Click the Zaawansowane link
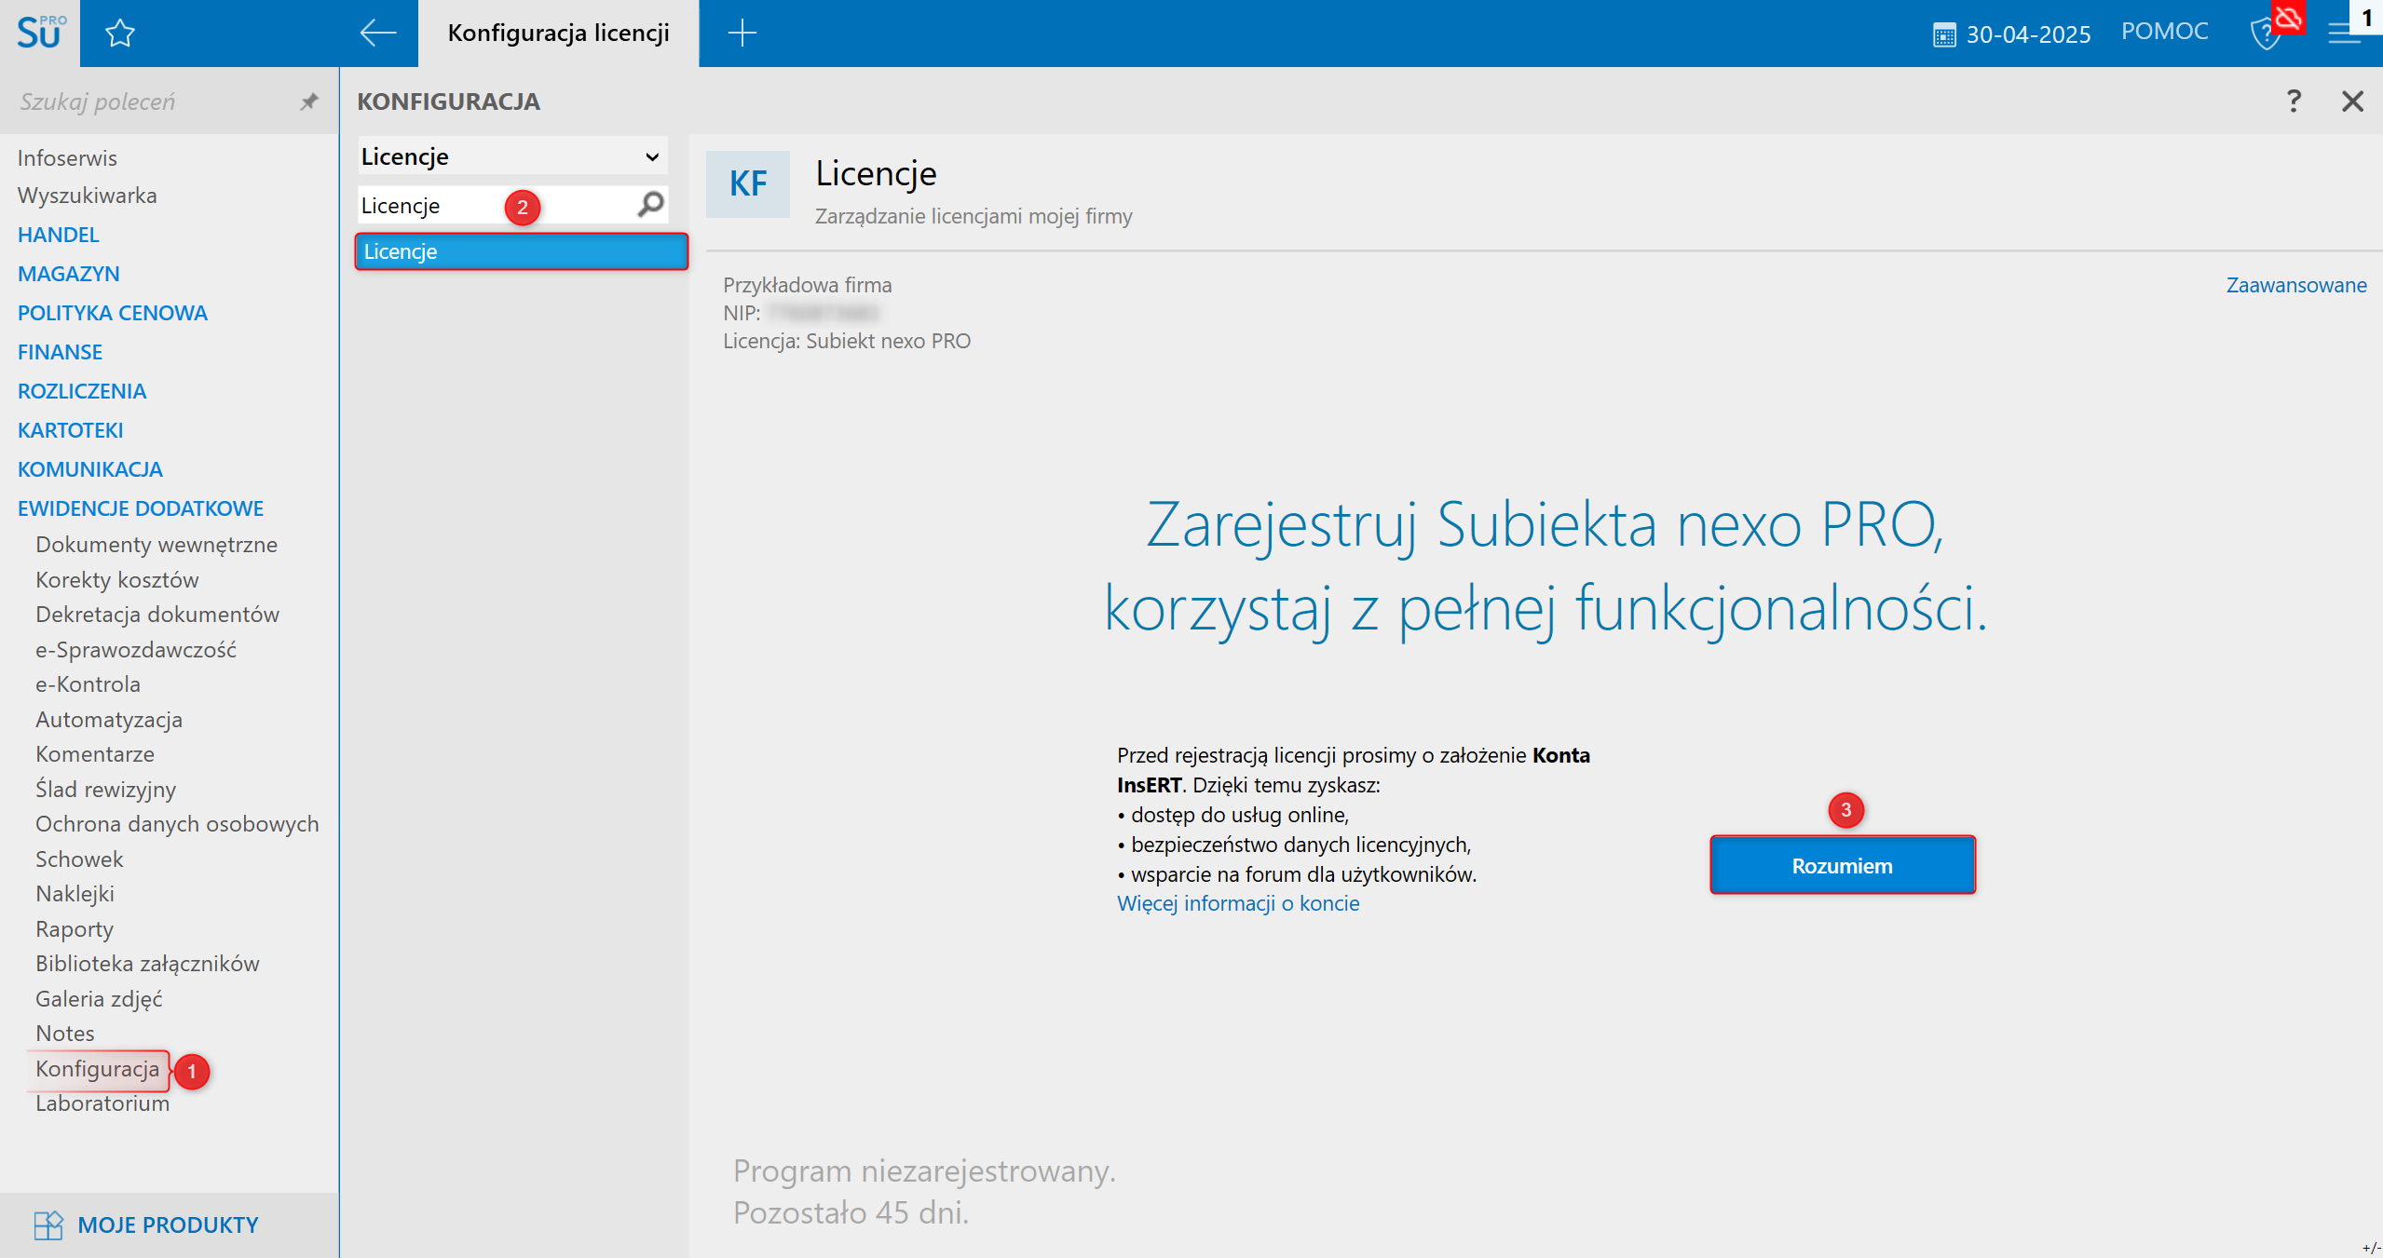2383x1258 pixels. [2295, 285]
